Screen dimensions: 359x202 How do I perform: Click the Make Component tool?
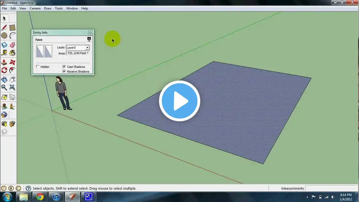[4, 45]
